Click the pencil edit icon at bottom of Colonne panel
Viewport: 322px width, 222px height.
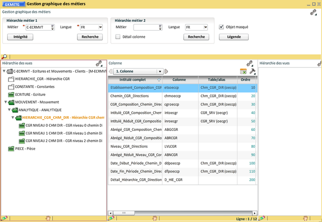[111, 218]
